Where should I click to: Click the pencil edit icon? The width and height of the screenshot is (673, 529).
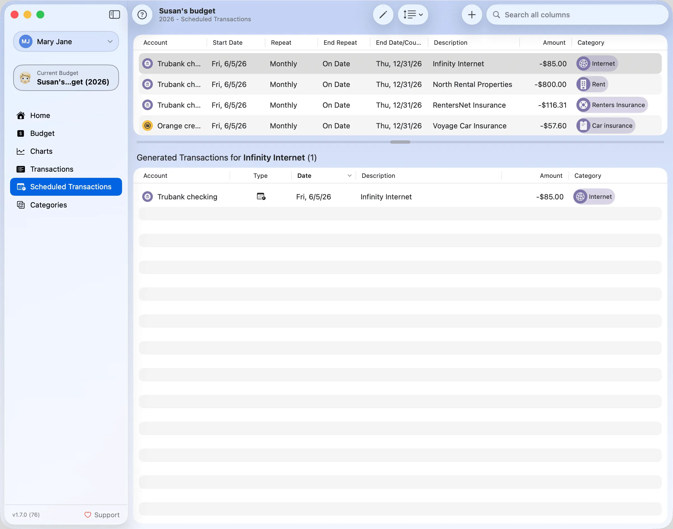[x=383, y=15]
